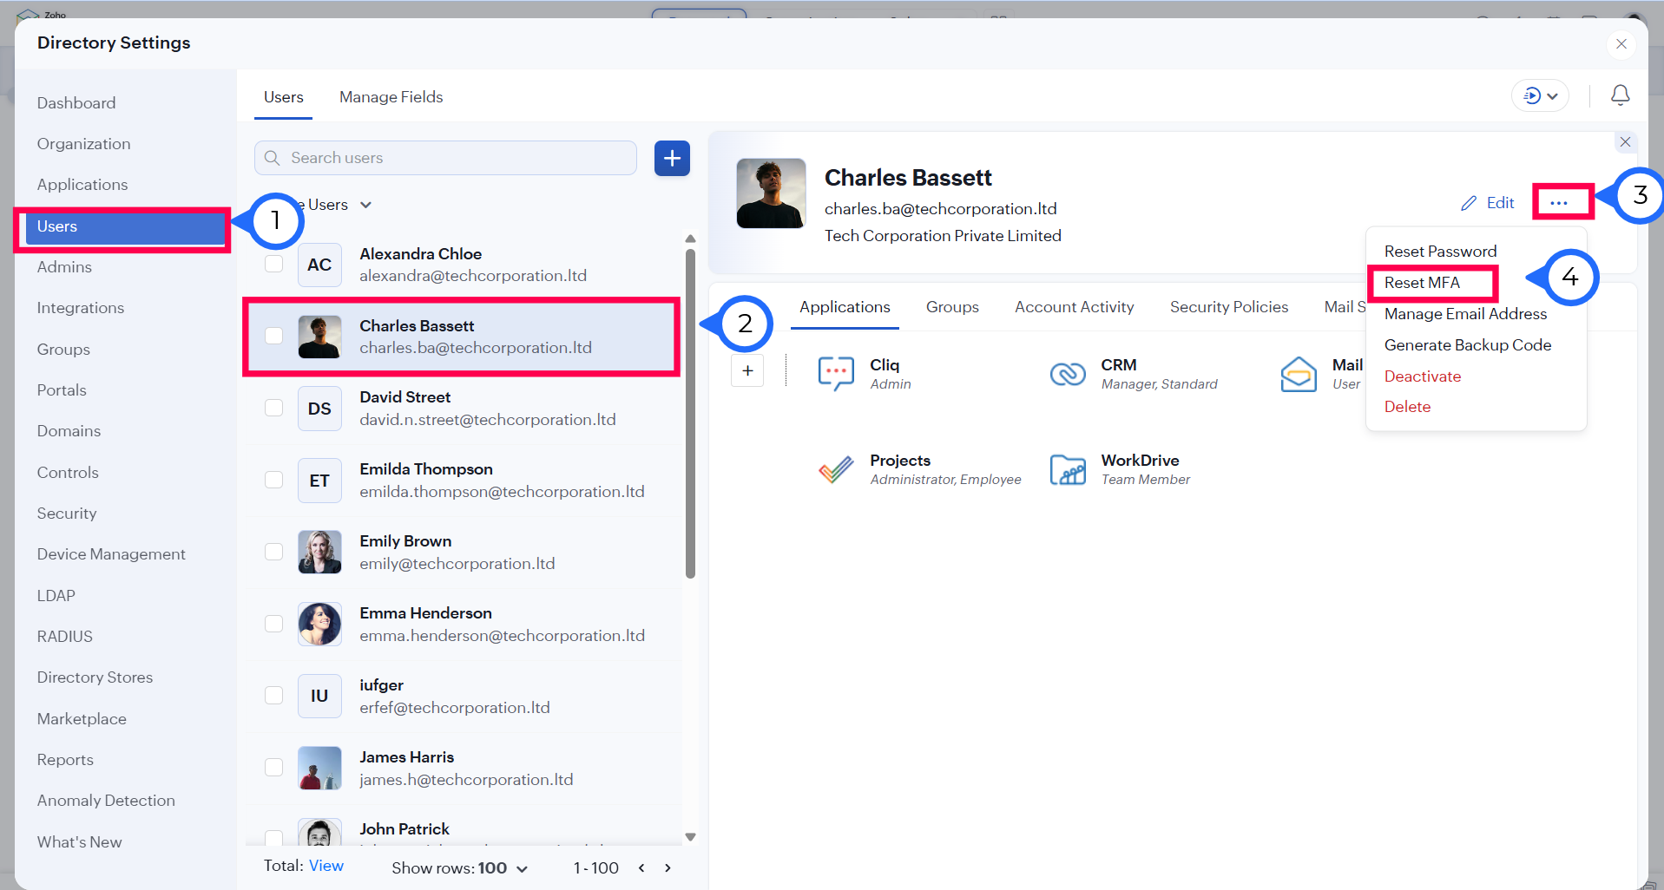
Task: Open Marketplace in the sidebar
Action: (x=82, y=719)
